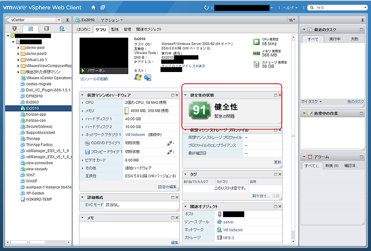
Task: Expand the Network adapter 1 row
Action: (x=82, y=135)
